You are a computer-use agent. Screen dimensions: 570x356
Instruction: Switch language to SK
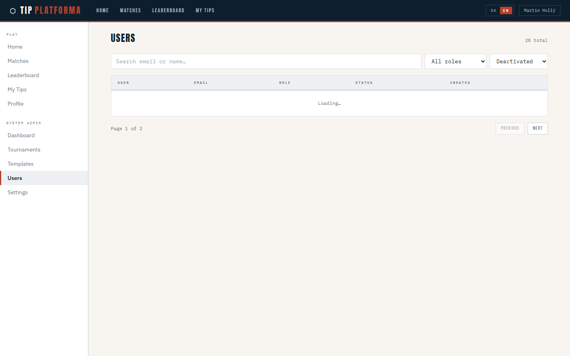pos(493,10)
